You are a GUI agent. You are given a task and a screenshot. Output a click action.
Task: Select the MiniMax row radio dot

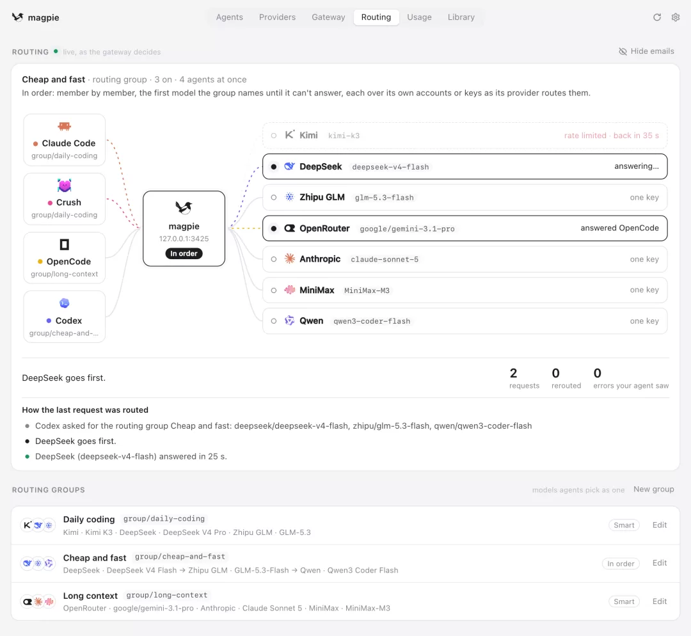click(x=274, y=290)
